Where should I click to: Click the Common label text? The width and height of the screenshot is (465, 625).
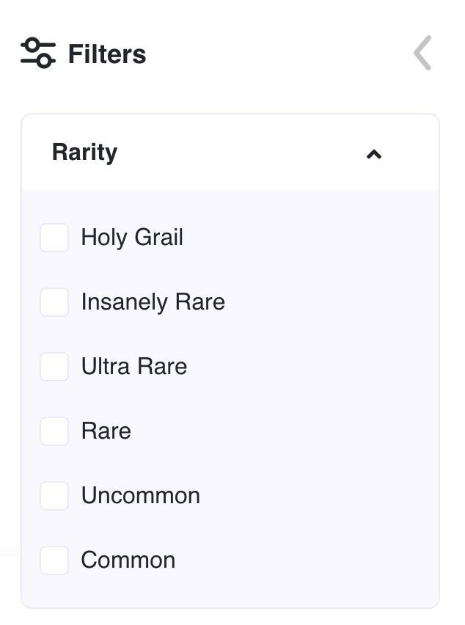(x=128, y=560)
